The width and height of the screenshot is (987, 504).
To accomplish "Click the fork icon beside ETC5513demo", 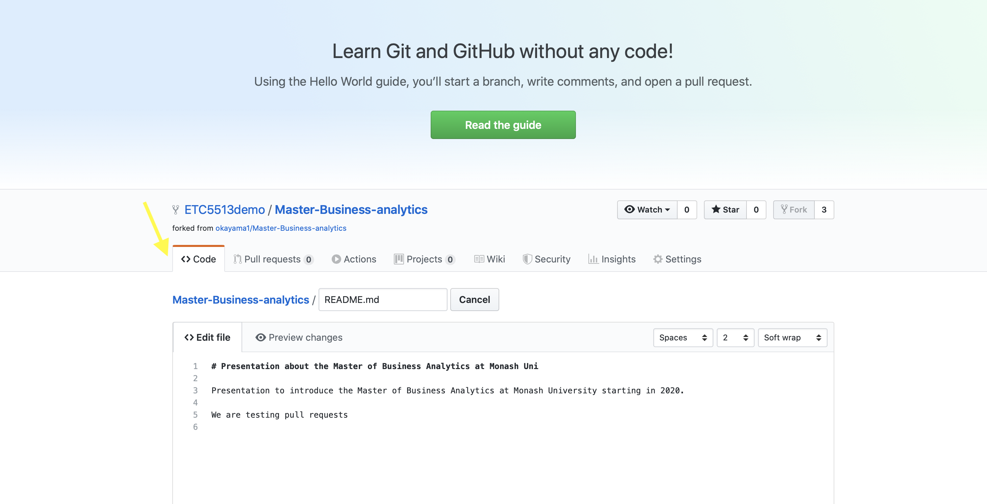I will pyautogui.click(x=176, y=210).
